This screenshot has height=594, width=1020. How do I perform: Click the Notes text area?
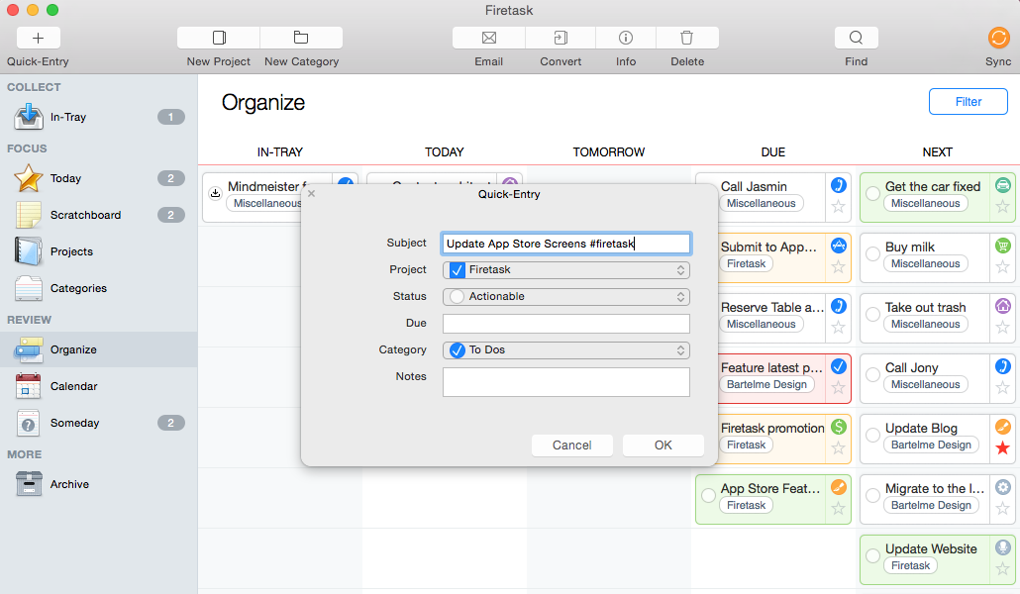[565, 382]
